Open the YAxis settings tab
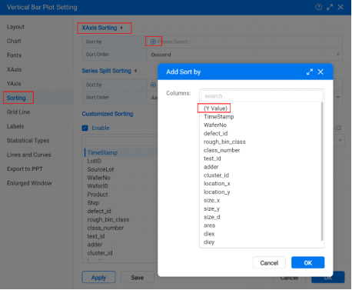This screenshot has height=290, width=352. (14, 84)
